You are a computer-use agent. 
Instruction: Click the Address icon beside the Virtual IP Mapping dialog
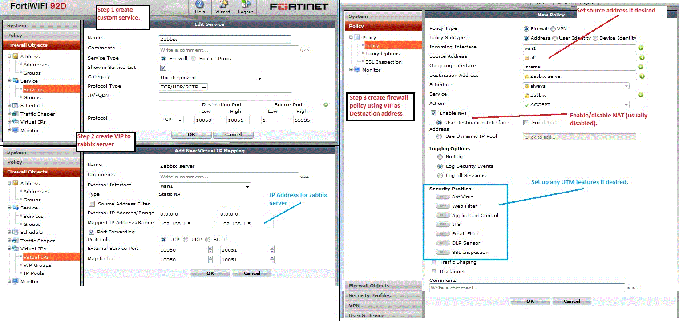click(16, 183)
